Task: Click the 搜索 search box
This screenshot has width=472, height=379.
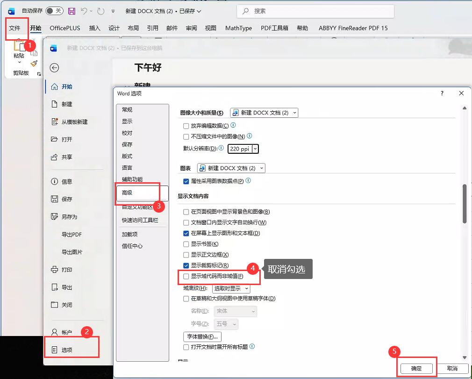Action: (x=315, y=11)
